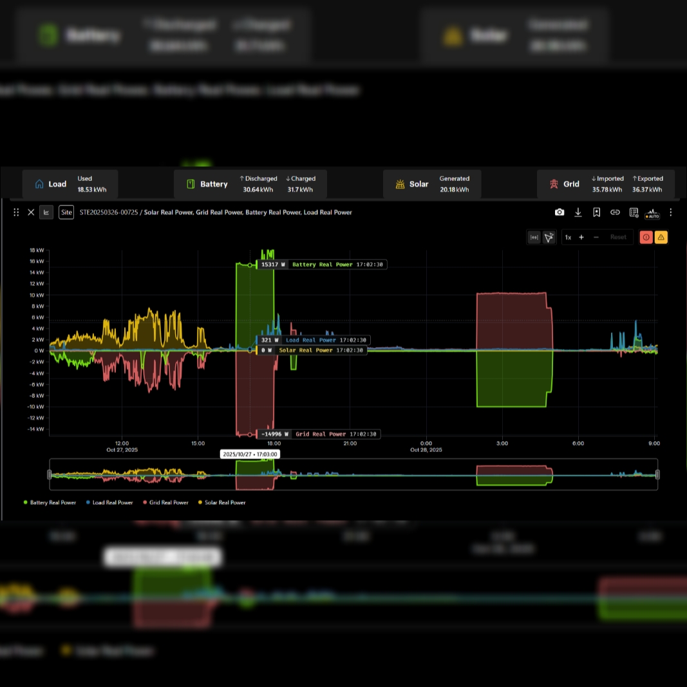This screenshot has width=687, height=687.
Task: Toggle the yellow warning alerts indicator
Action: [x=661, y=238]
